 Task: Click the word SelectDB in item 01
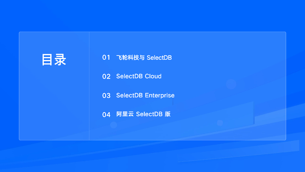[x=159, y=58]
